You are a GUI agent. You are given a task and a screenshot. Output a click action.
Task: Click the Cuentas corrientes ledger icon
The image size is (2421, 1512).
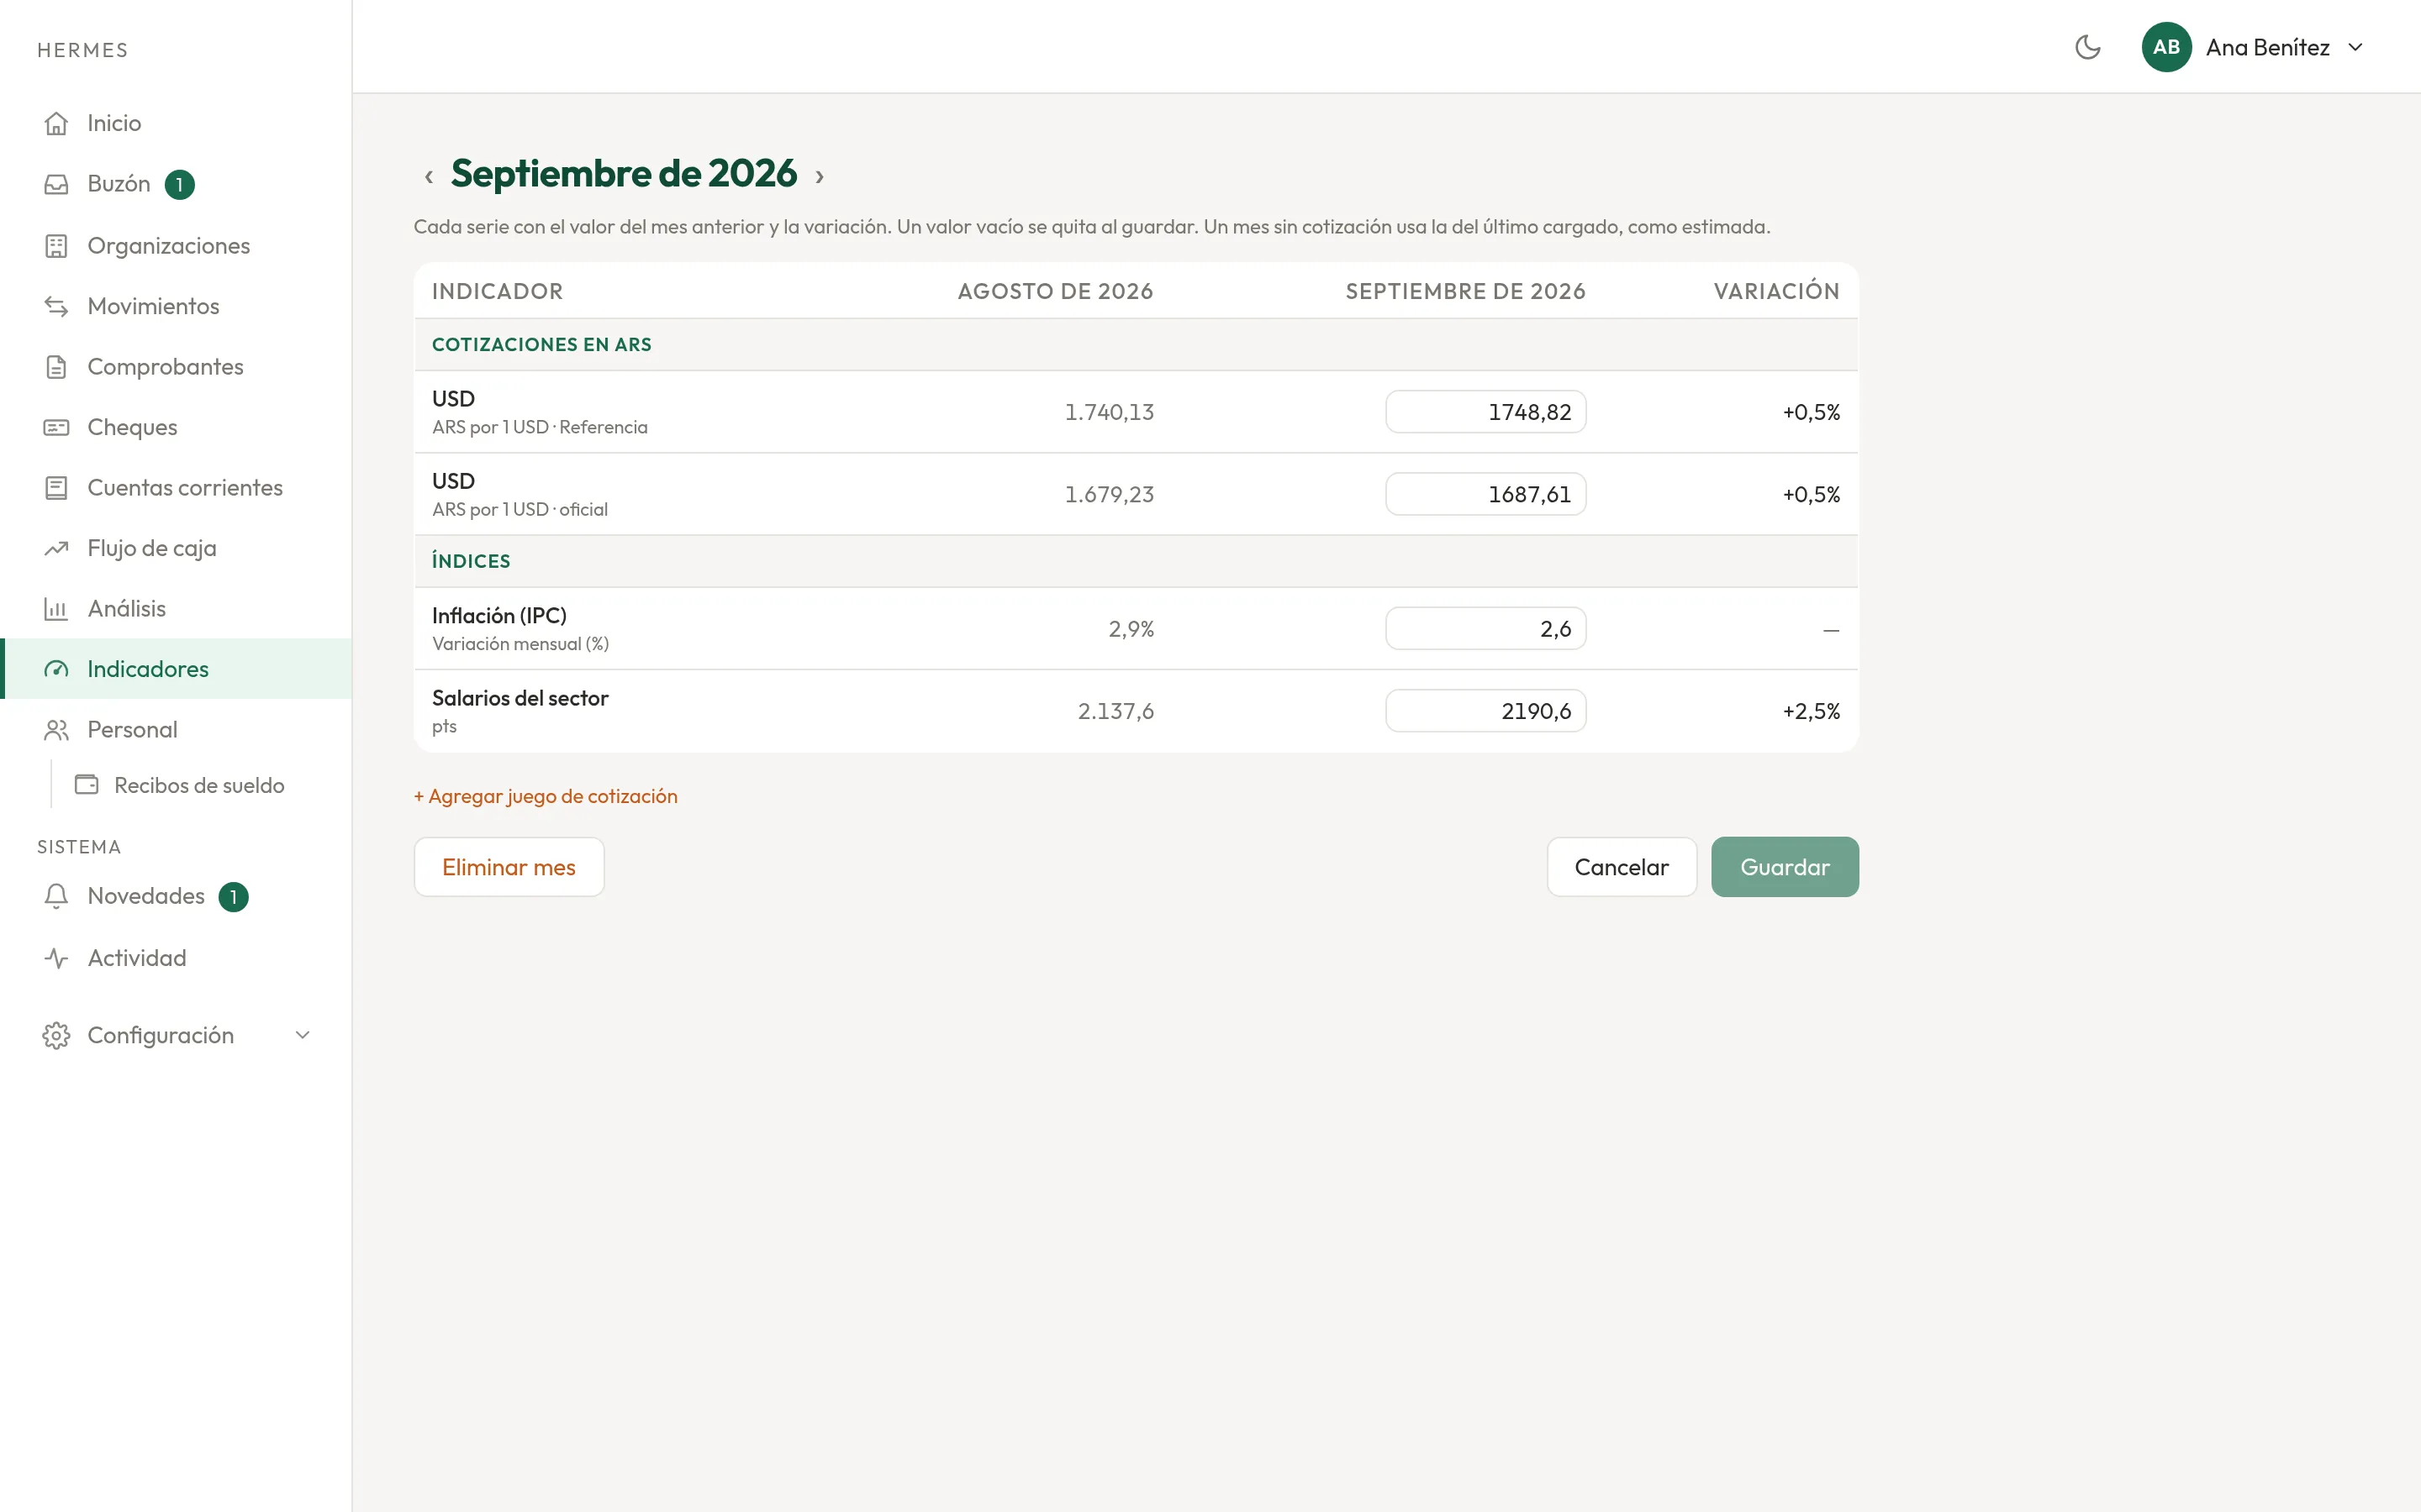56,488
